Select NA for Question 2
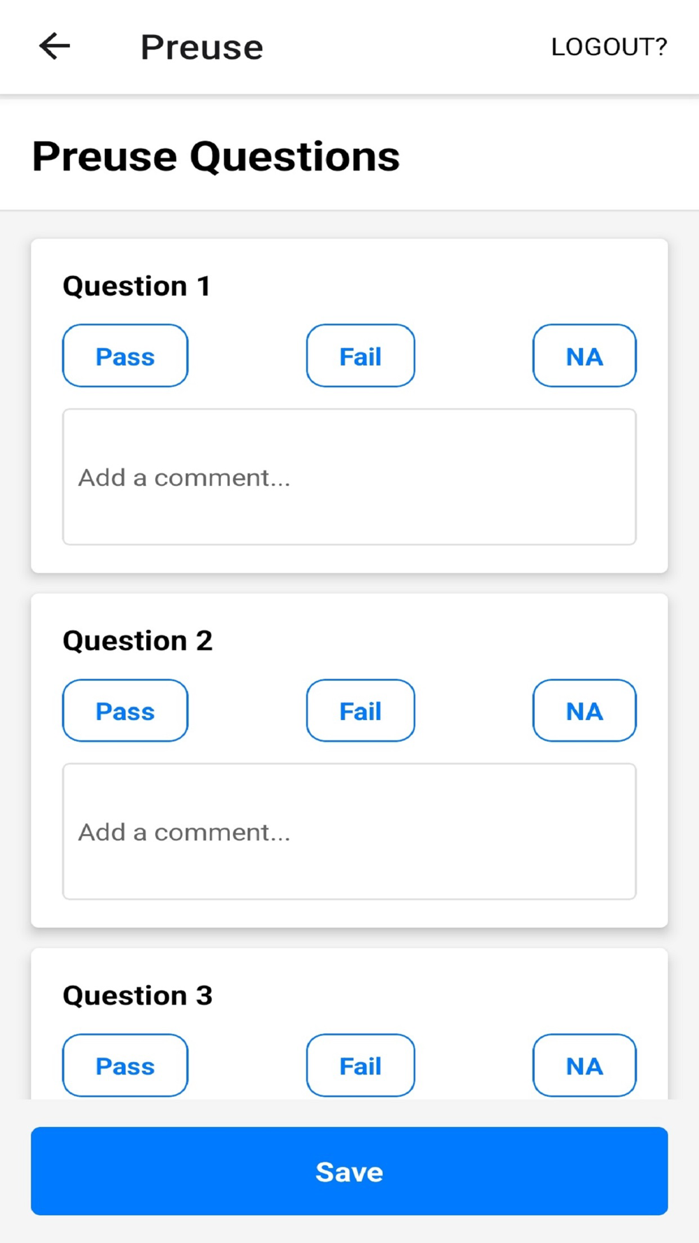Viewport: 699px width, 1243px height. tap(584, 710)
